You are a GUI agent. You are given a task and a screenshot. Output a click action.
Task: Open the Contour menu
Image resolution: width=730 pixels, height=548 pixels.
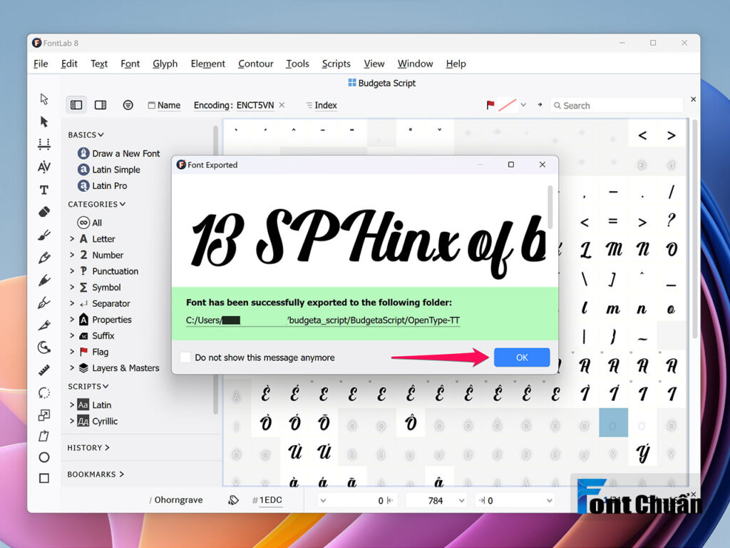[256, 64]
